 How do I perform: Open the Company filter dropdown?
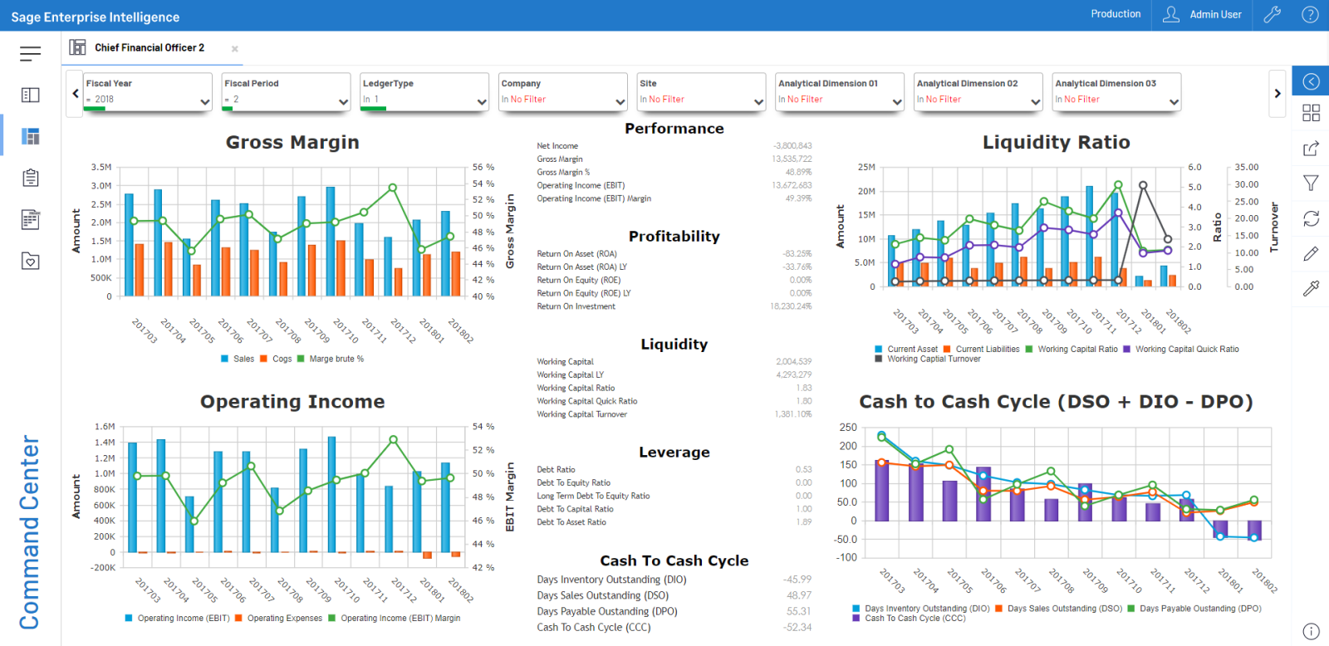coord(620,101)
